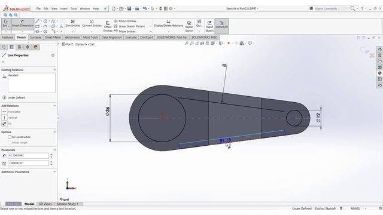Click the Line Properties help icon
Viewport: 383px width, 215px height.
(x=53, y=56)
